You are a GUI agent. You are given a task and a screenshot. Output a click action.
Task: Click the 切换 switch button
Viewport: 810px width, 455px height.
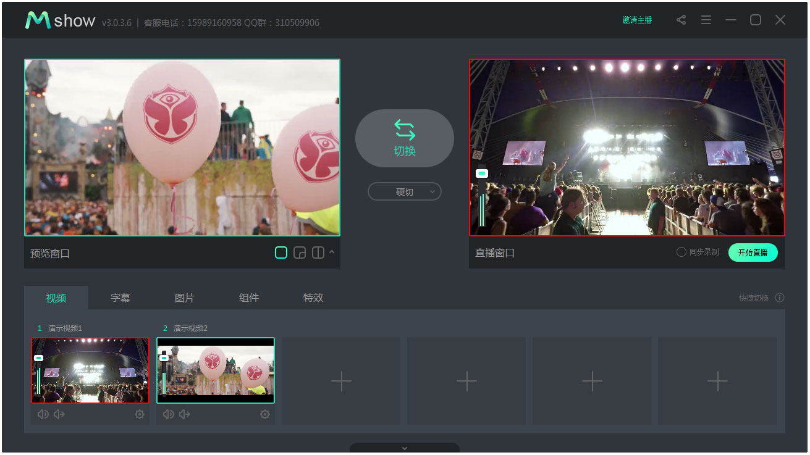(x=404, y=138)
